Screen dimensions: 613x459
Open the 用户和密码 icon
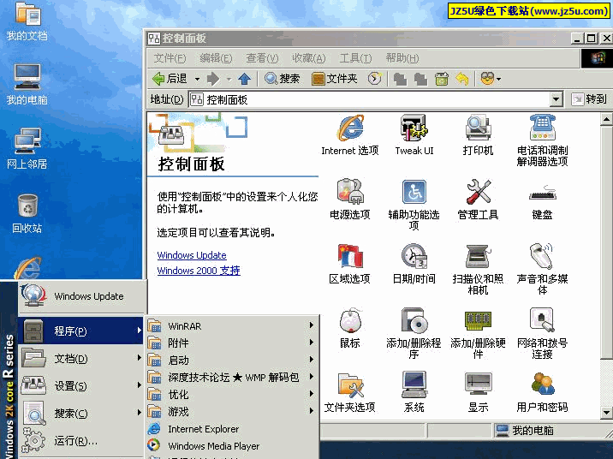542,391
